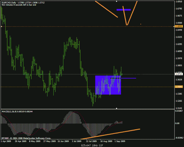Click the white 1.5712 current price tag

coord(179,74)
